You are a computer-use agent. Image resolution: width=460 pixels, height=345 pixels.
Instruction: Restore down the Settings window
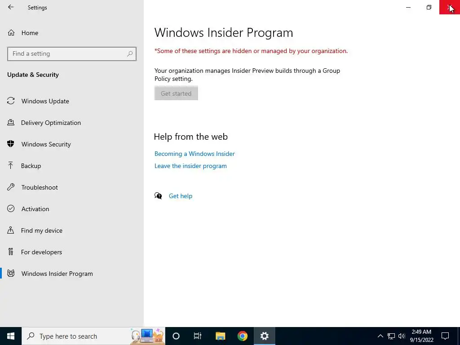(x=429, y=7)
